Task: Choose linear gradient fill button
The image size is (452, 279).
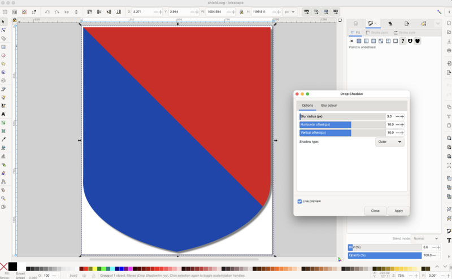Action: (366, 41)
